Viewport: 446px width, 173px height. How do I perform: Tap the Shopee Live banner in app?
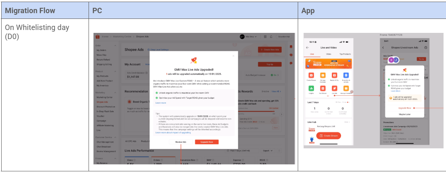coord(329,64)
